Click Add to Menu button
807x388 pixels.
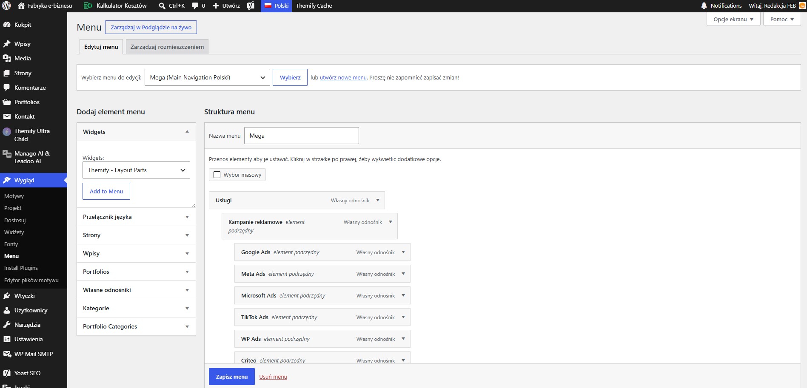point(106,191)
